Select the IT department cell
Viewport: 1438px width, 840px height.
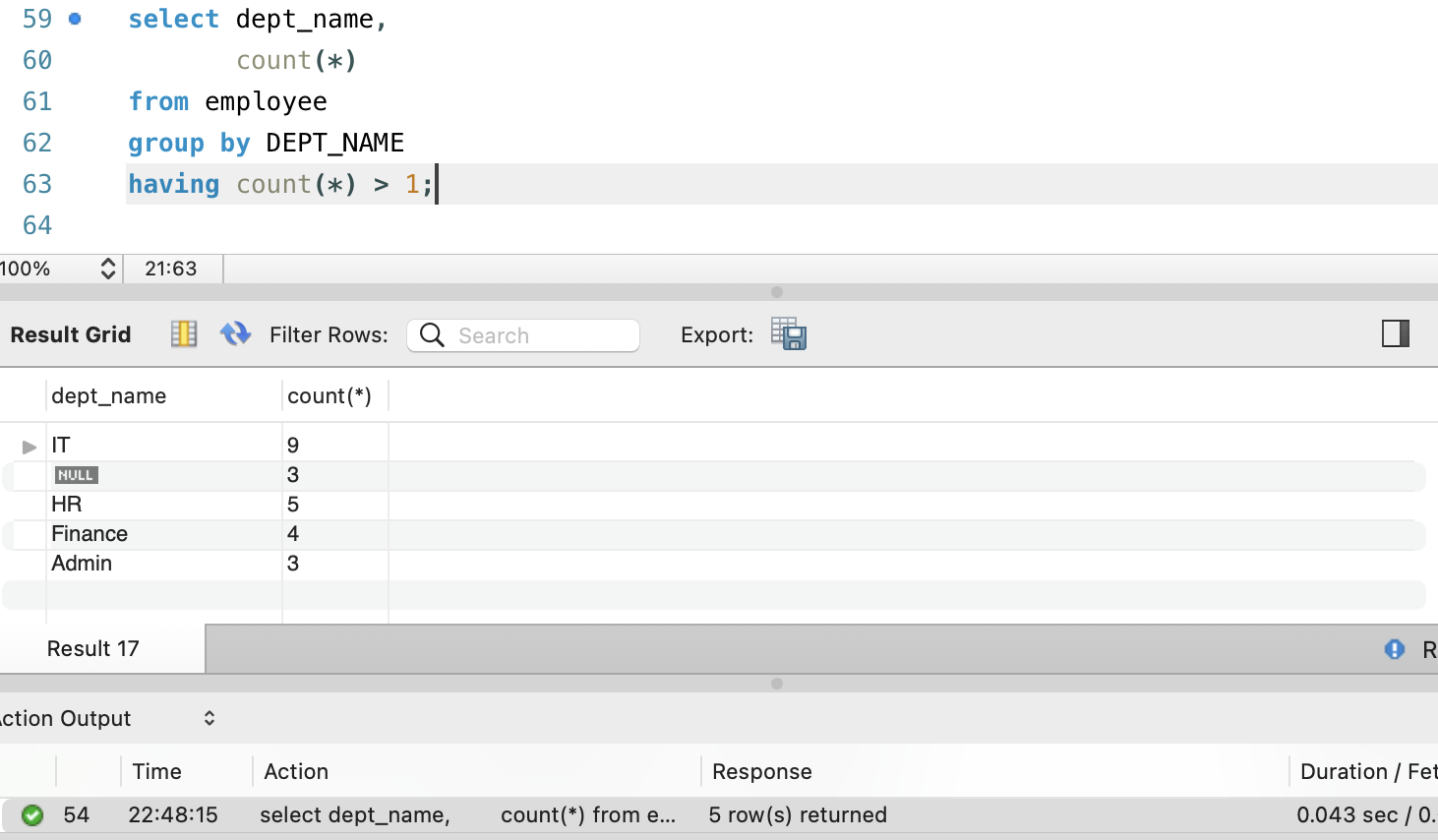pyautogui.click(x=163, y=446)
